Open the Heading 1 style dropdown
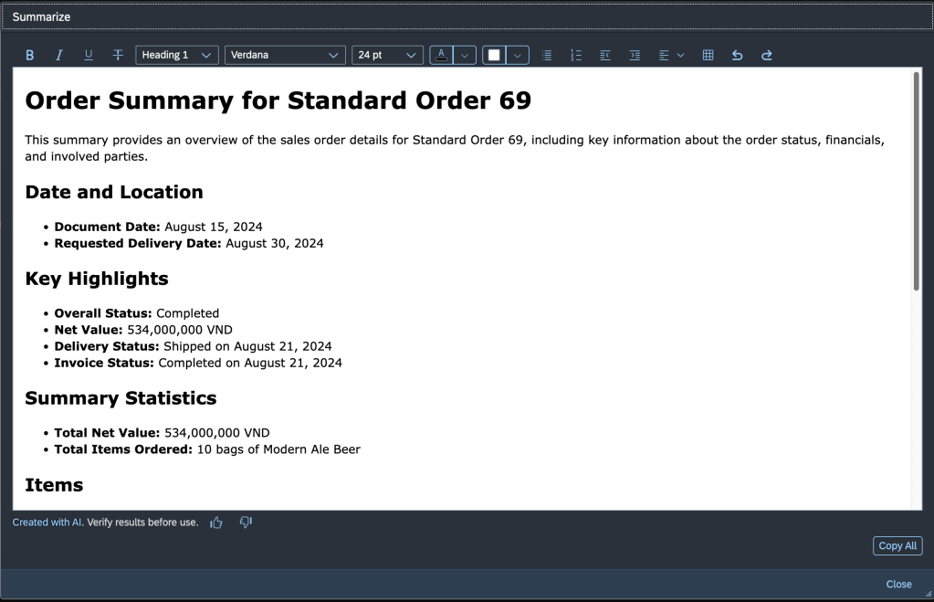Image resolution: width=934 pixels, height=602 pixels. 177,55
